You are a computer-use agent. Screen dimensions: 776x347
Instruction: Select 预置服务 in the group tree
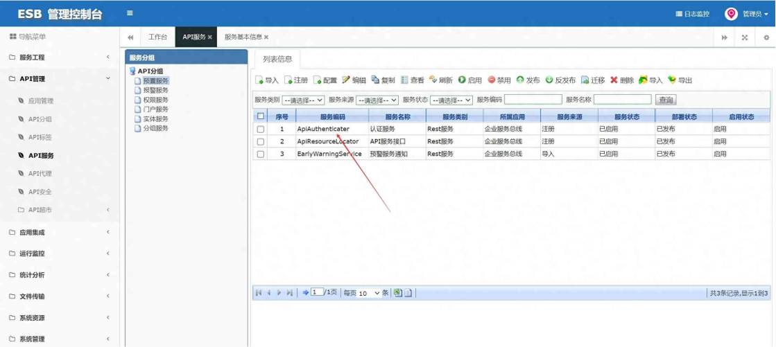point(155,80)
